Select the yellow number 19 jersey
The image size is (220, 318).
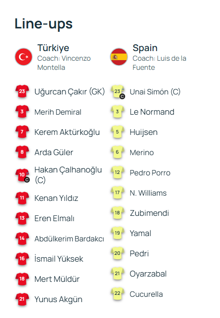pyautogui.click(x=117, y=233)
